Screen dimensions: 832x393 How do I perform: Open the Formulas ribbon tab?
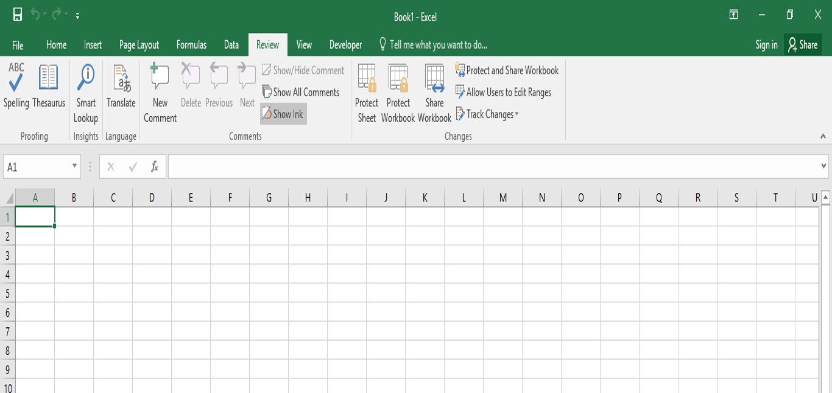(191, 44)
